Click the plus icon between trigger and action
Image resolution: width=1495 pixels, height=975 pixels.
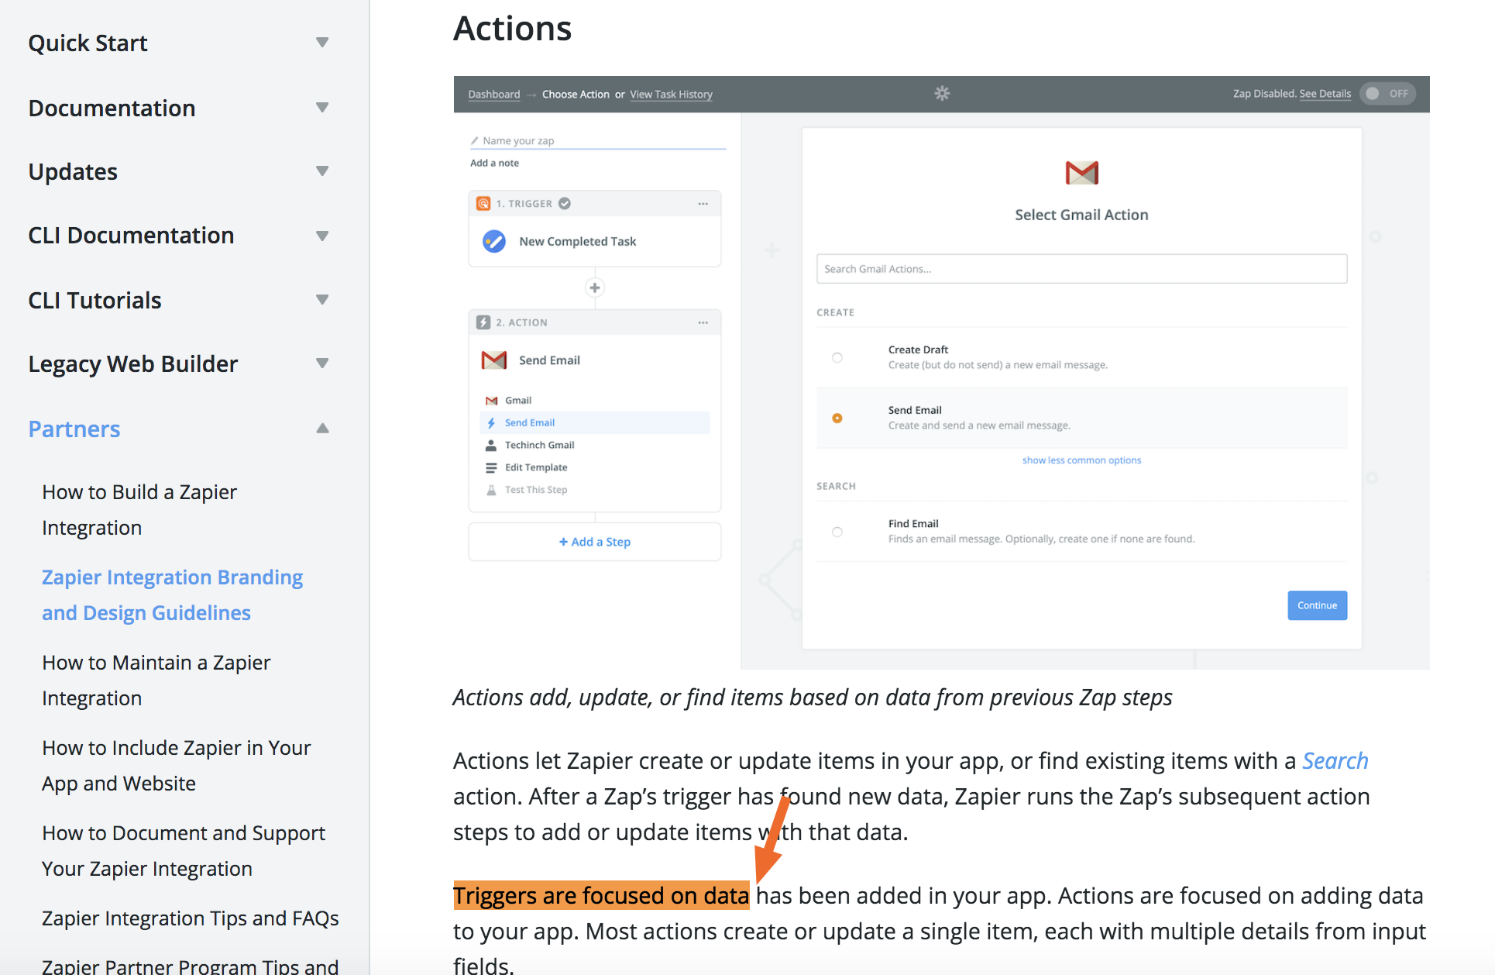click(594, 288)
